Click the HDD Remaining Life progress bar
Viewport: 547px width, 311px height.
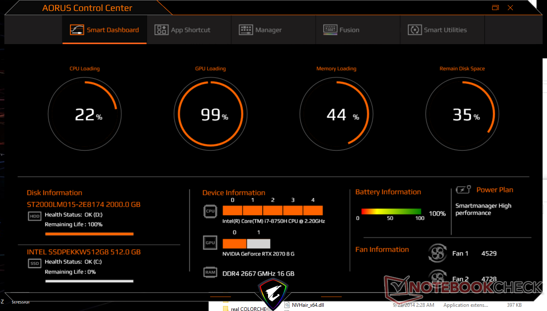point(89,234)
